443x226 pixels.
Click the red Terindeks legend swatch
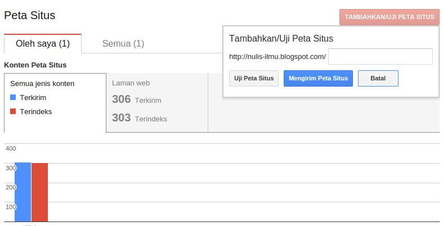[x=13, y=112]
